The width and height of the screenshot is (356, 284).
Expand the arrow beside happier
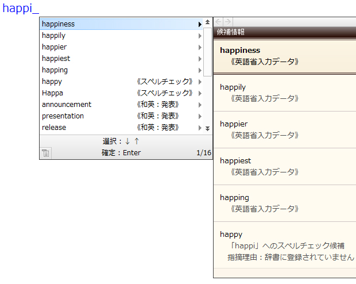coord(200,47)
